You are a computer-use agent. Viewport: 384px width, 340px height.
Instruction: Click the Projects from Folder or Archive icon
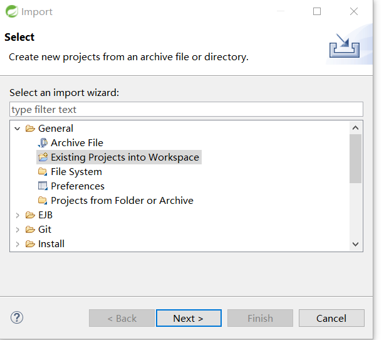click(x=43, y=201)
